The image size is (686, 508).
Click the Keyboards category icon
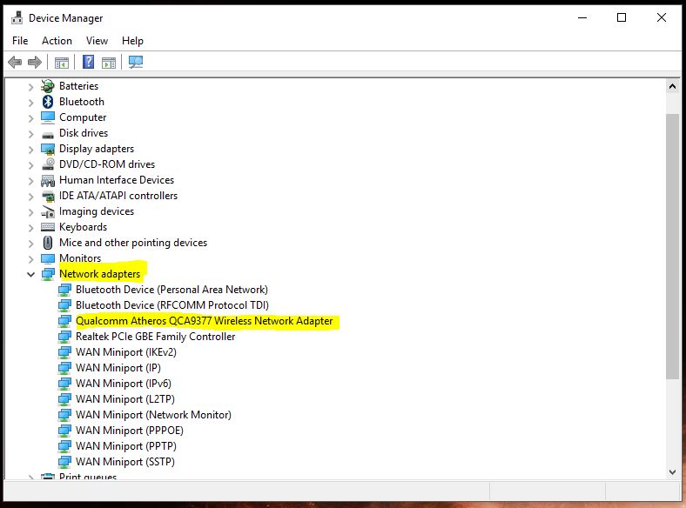click(48, 227)
